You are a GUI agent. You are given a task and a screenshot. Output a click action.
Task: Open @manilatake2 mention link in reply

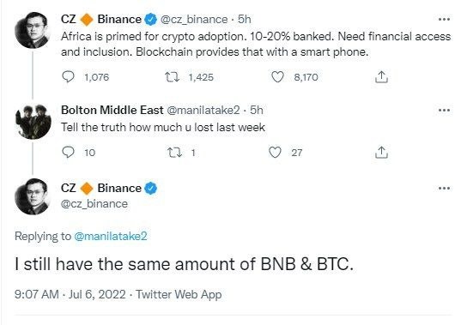[x=111, y=236]
